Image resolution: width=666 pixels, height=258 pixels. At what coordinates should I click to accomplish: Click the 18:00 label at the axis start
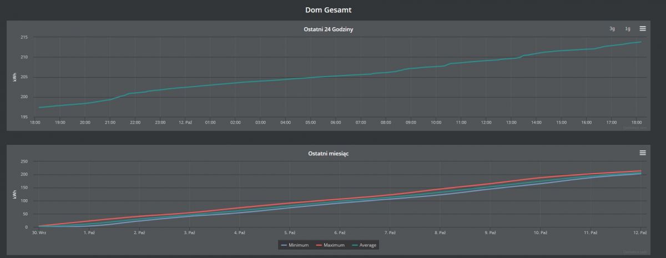point(36,122)
